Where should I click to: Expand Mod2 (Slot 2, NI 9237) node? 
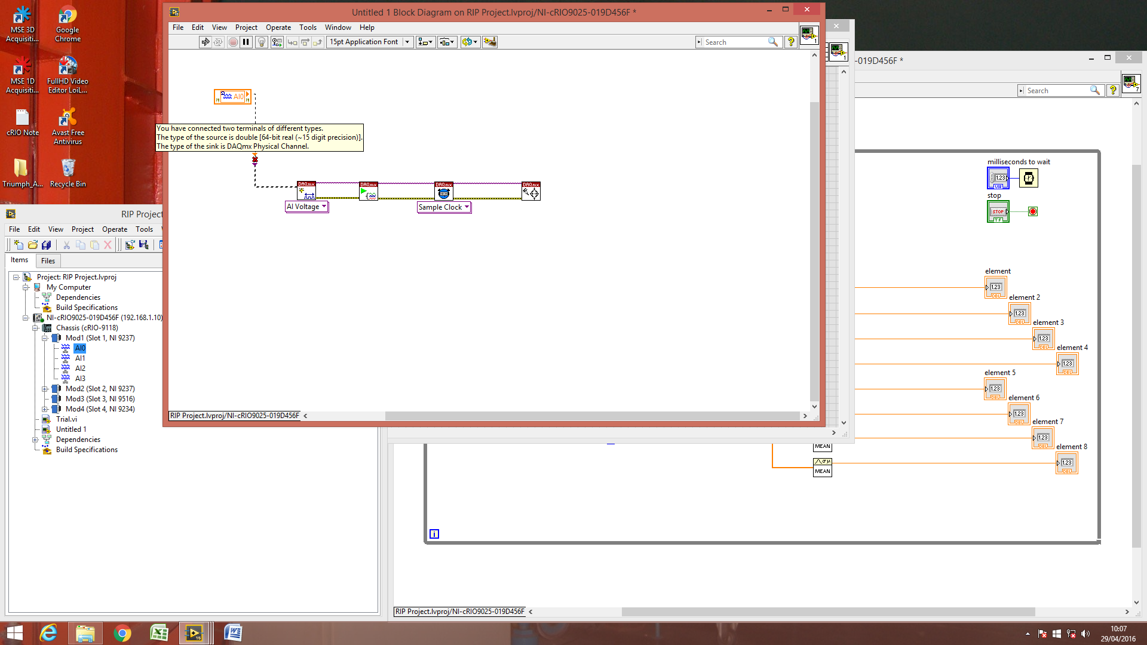coord(45,389)
